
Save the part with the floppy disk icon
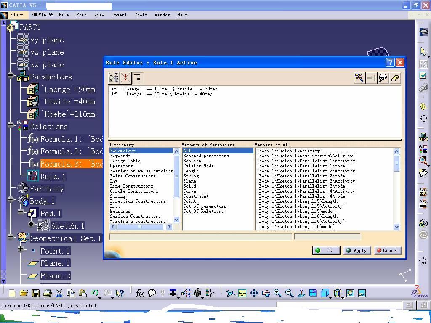[x=36, y=293]
